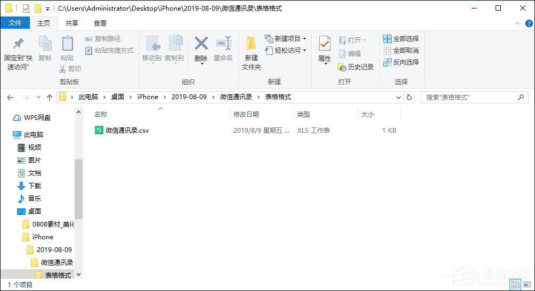Select the 微信通讯录.csv file
This screenshot has width=535, height=291.
click(122, 131)
